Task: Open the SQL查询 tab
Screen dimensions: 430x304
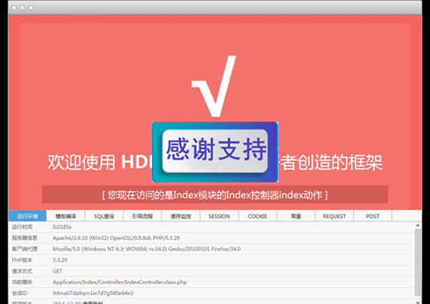Action: click(x=104, y=216)
